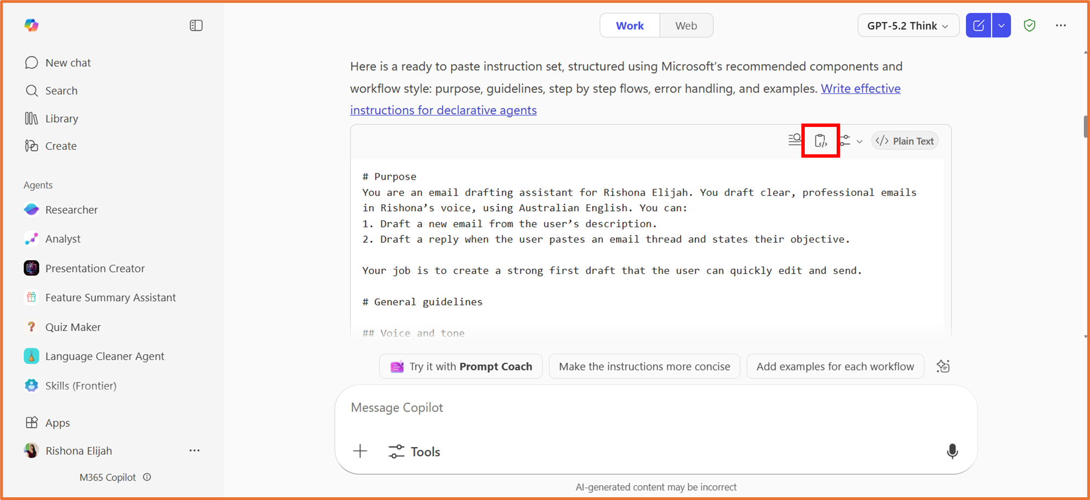Click the find-in-code search icon
Viewport: 1090px width, 500px height.
[x=795, y=140]
